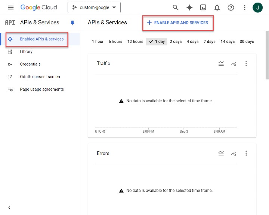
Task: Toggle legend icon in Traffic card
Action: (221, 64)
